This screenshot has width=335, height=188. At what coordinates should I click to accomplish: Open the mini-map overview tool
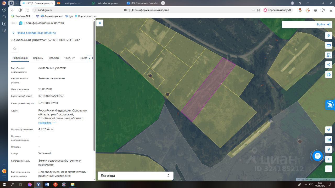coord(329,140)
